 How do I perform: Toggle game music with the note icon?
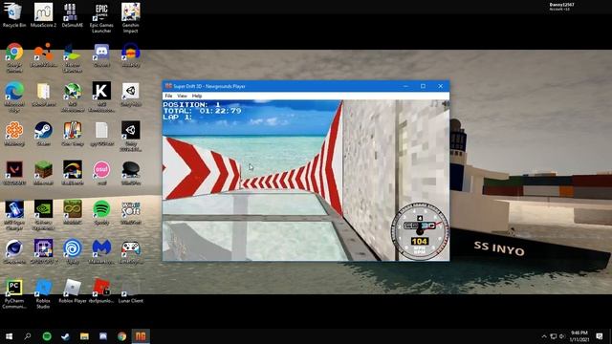pyautogui.click(x=434, y=104)
